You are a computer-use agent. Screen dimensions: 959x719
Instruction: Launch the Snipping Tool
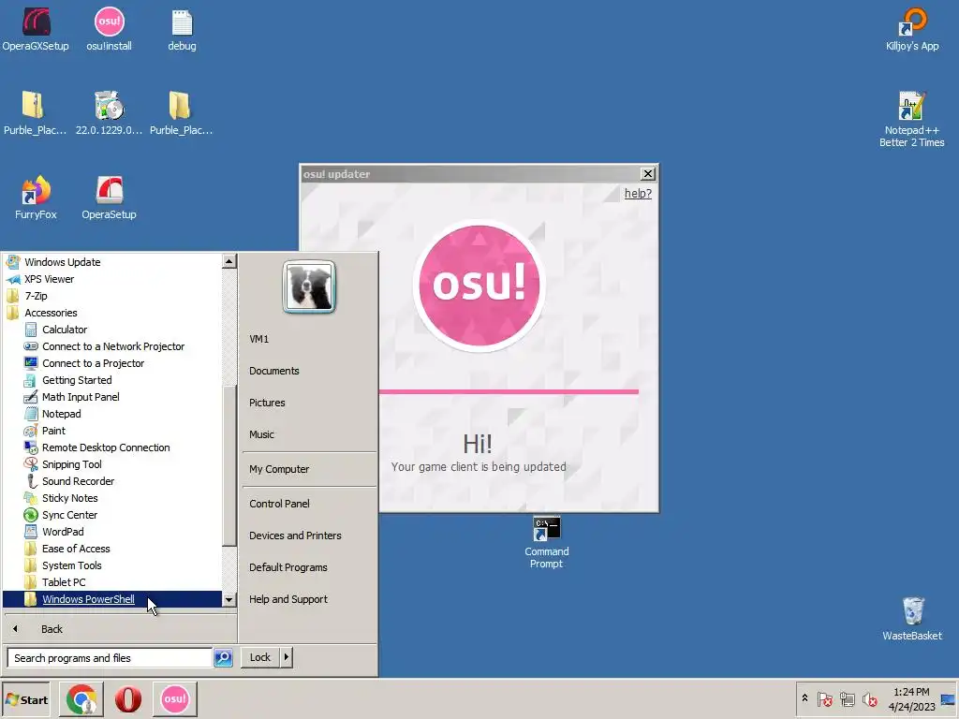click(113, 464)
